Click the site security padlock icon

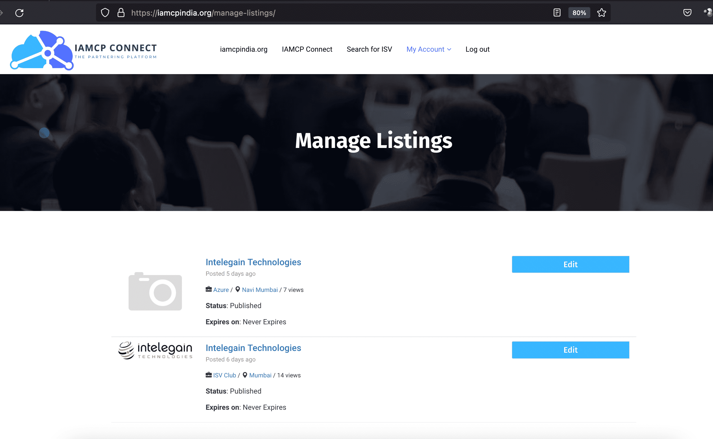click(x=121, y=13)
